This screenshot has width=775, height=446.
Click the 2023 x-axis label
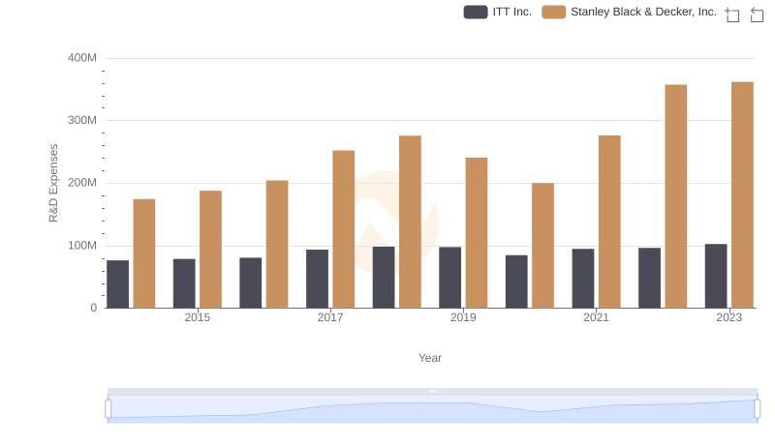click(x=729, y=317)
